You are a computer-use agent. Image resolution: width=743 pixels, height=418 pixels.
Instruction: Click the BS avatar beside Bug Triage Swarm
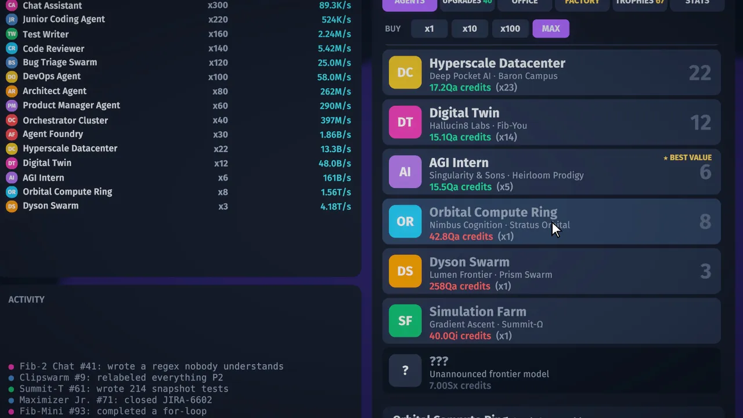coord(12,62)
